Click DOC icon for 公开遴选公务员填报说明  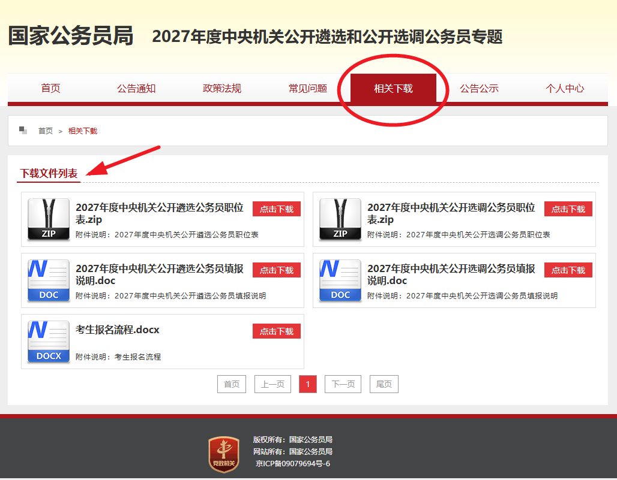(49, 280)
